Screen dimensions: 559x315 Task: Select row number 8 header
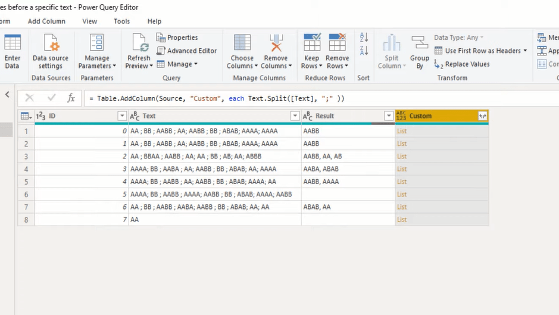pyautogui.click(x=26, y=220)
